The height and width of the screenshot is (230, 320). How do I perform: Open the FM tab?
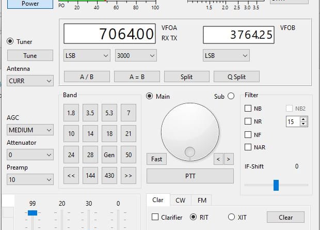coord(201,201)
